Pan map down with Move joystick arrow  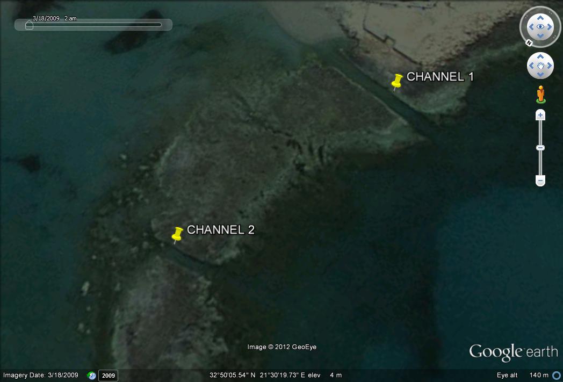tap(540, 74)
